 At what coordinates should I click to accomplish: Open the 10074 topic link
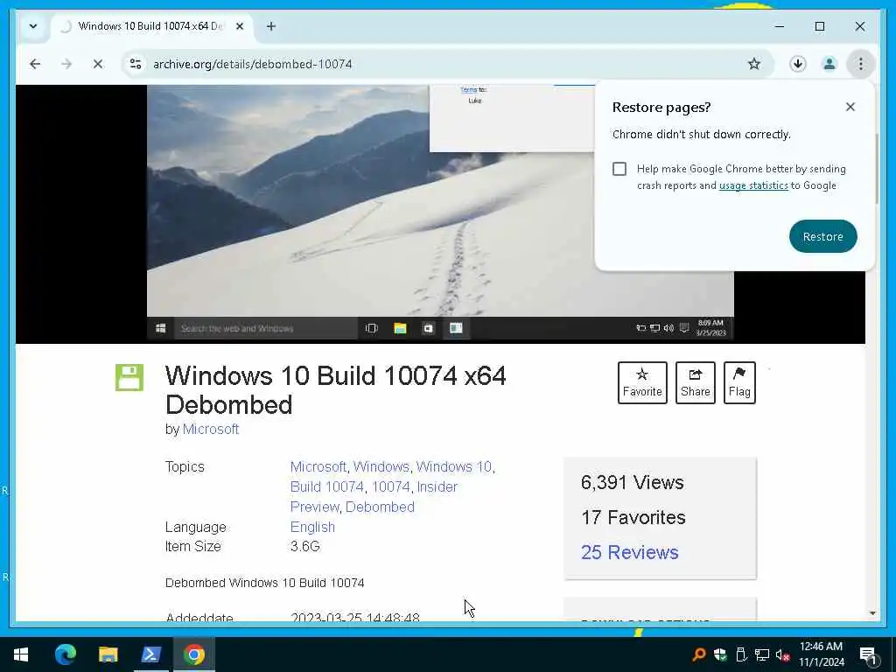tap(391, 486)
